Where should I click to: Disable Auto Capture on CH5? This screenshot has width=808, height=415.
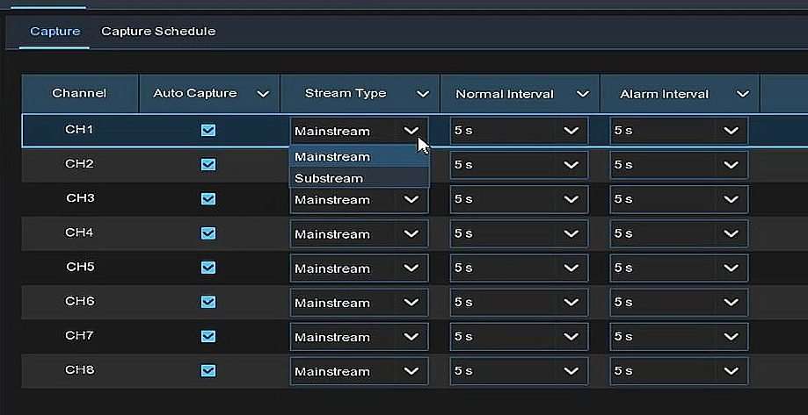(208, 268)
